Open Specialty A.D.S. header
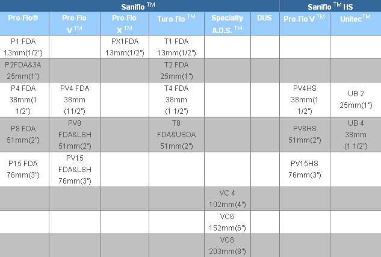Image resolution: width=381 pixels, height=257 pixels. [x=228, y=23]
